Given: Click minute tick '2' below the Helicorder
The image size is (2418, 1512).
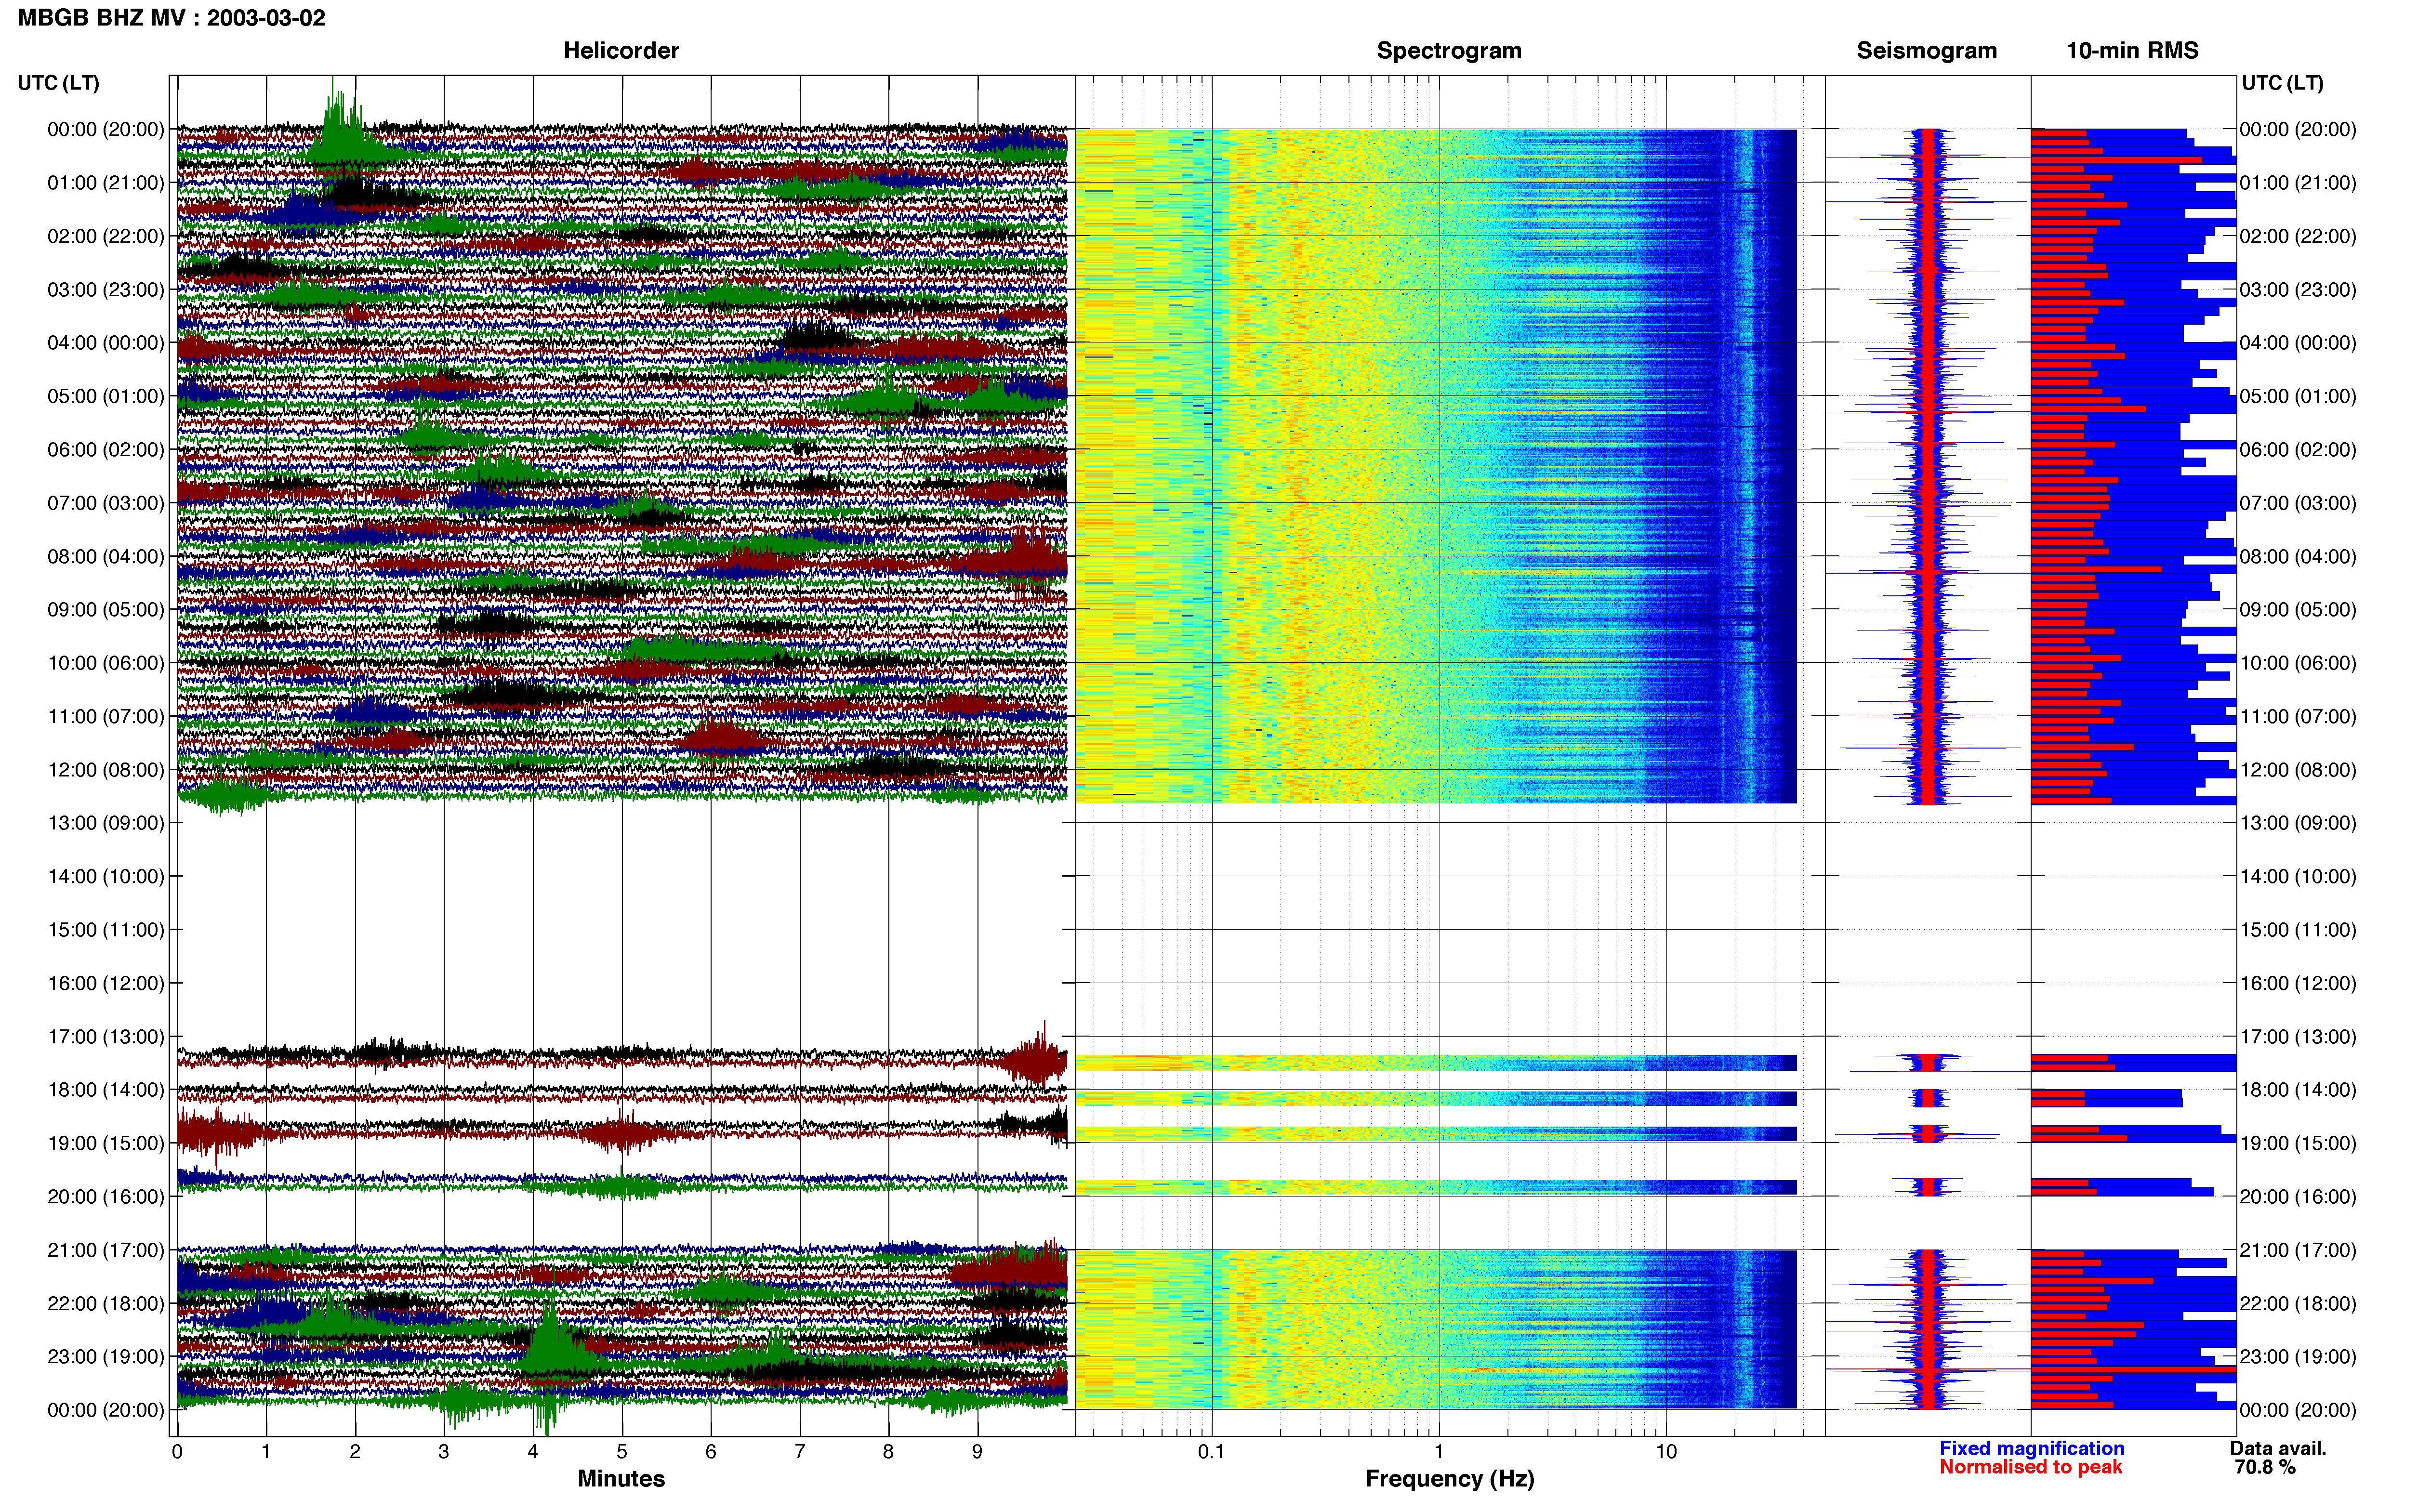Looking at the screenshot, I should pyautogui.click(x=355, y=1452).
